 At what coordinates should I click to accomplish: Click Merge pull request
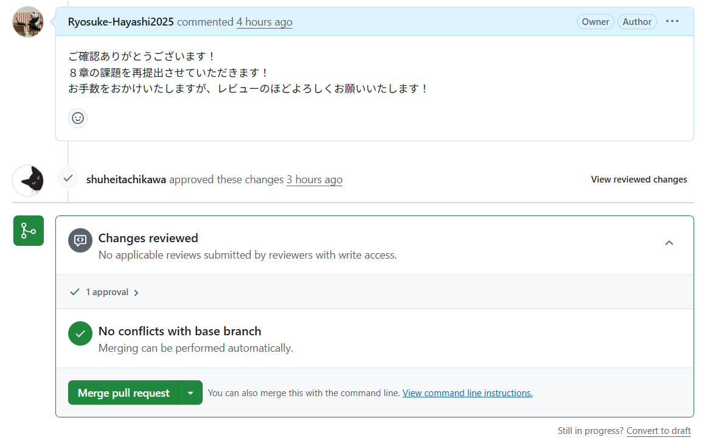coord(124,392)
